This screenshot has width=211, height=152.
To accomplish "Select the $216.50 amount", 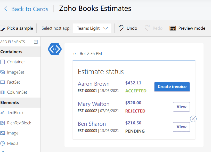I will point(133,123).
